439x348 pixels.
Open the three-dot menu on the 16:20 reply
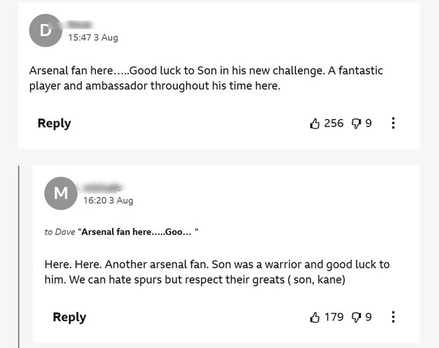[x=394, y=317]
